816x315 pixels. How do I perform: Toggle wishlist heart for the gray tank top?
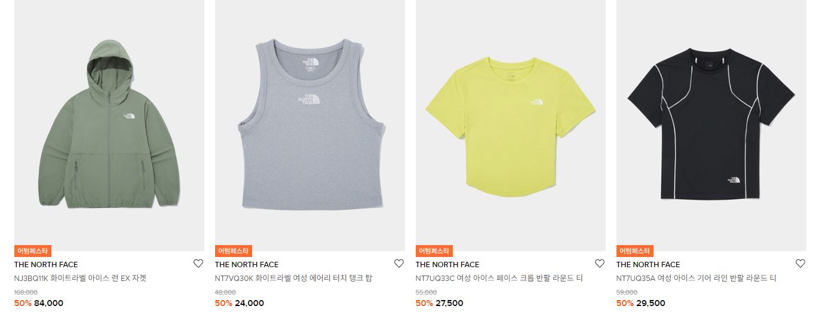click(399, 264)
